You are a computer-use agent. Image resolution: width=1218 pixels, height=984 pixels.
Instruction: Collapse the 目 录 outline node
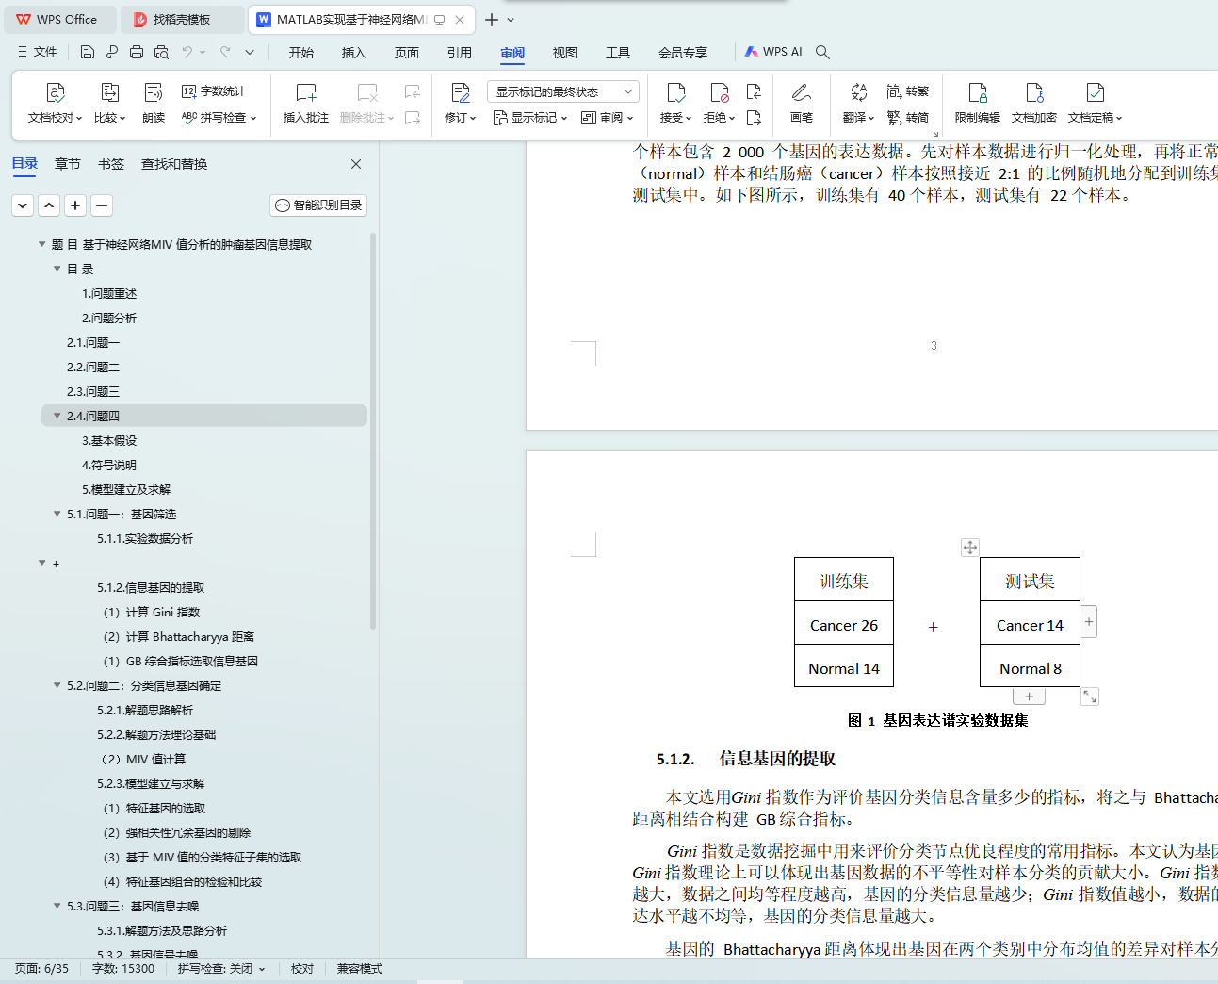point(57,269)
